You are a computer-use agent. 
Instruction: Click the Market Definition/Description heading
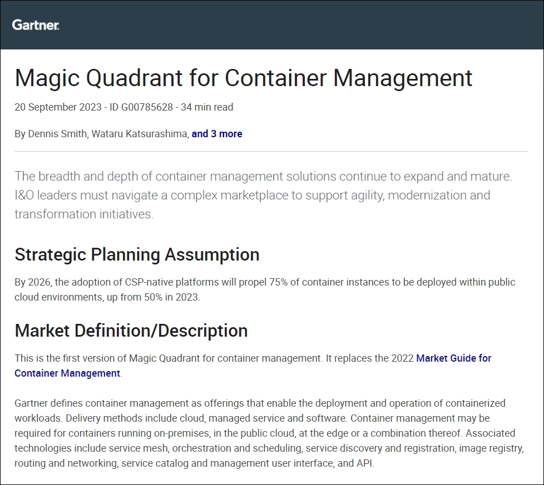(131, 331)
